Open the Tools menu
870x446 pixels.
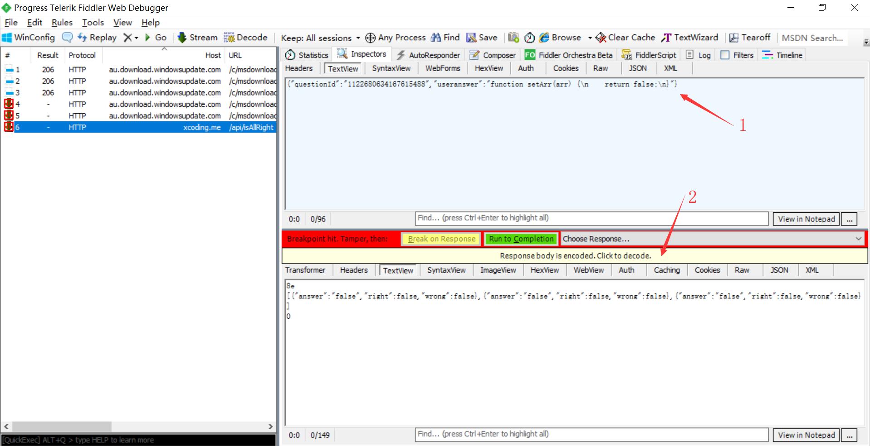click(93, 22)
